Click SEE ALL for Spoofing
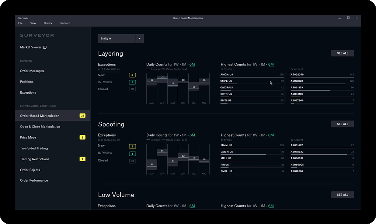The image size is (376, 224). [x=342, y=124]
